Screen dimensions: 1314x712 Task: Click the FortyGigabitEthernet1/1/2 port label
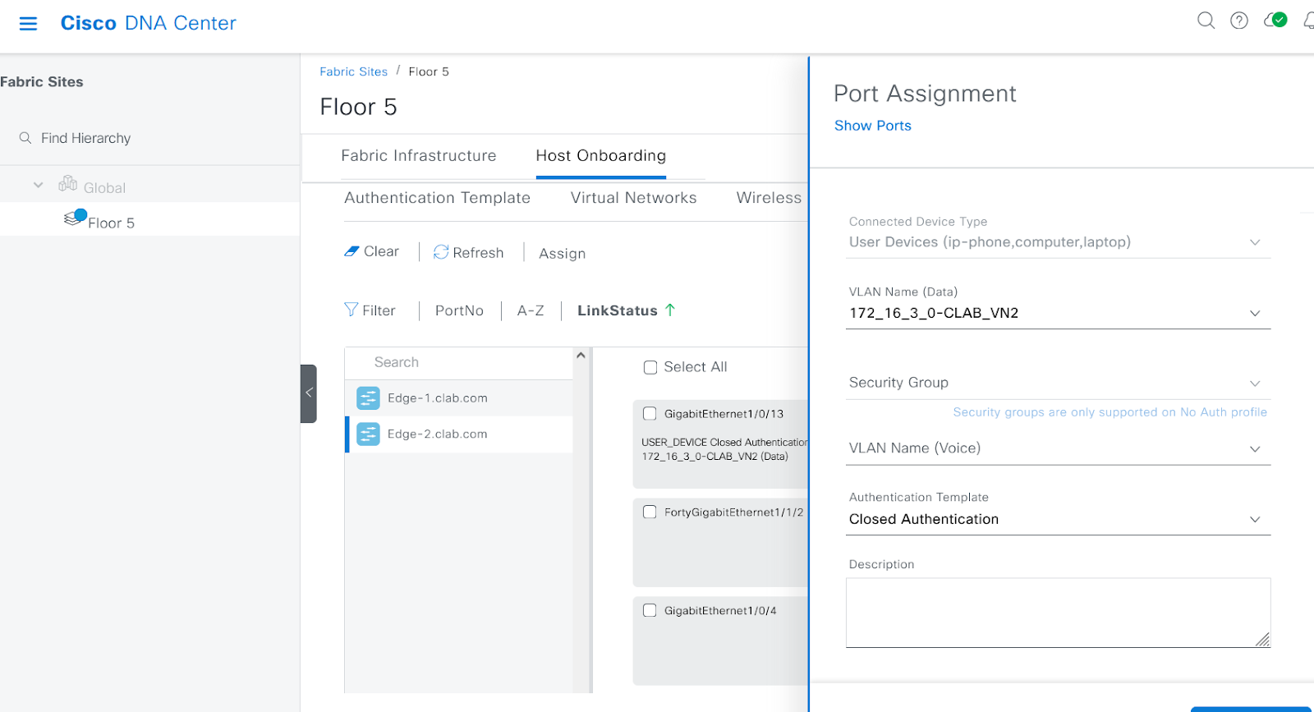tap(733, 512)
